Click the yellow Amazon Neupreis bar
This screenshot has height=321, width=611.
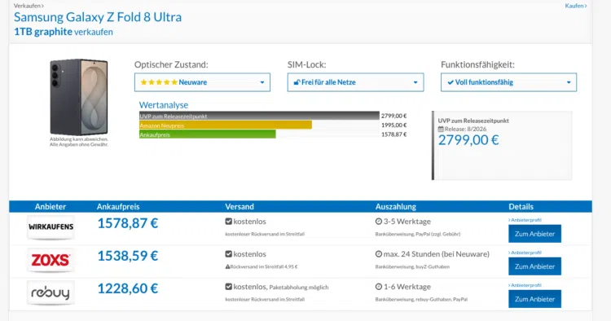(x=226, y=125)
